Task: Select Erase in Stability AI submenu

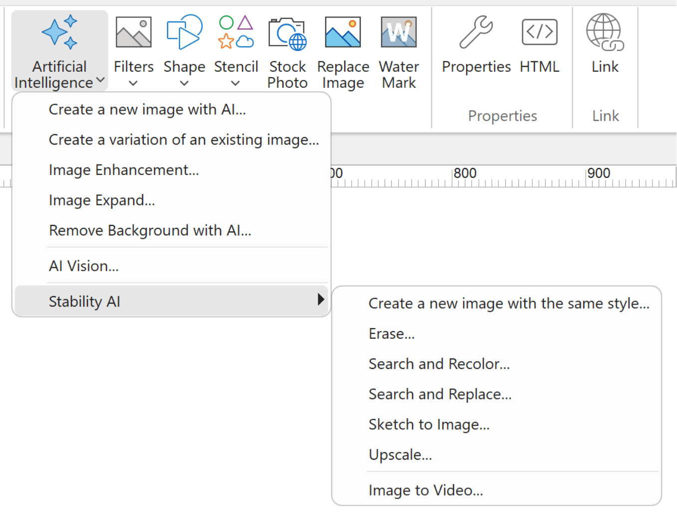Action: coord(497,334)
